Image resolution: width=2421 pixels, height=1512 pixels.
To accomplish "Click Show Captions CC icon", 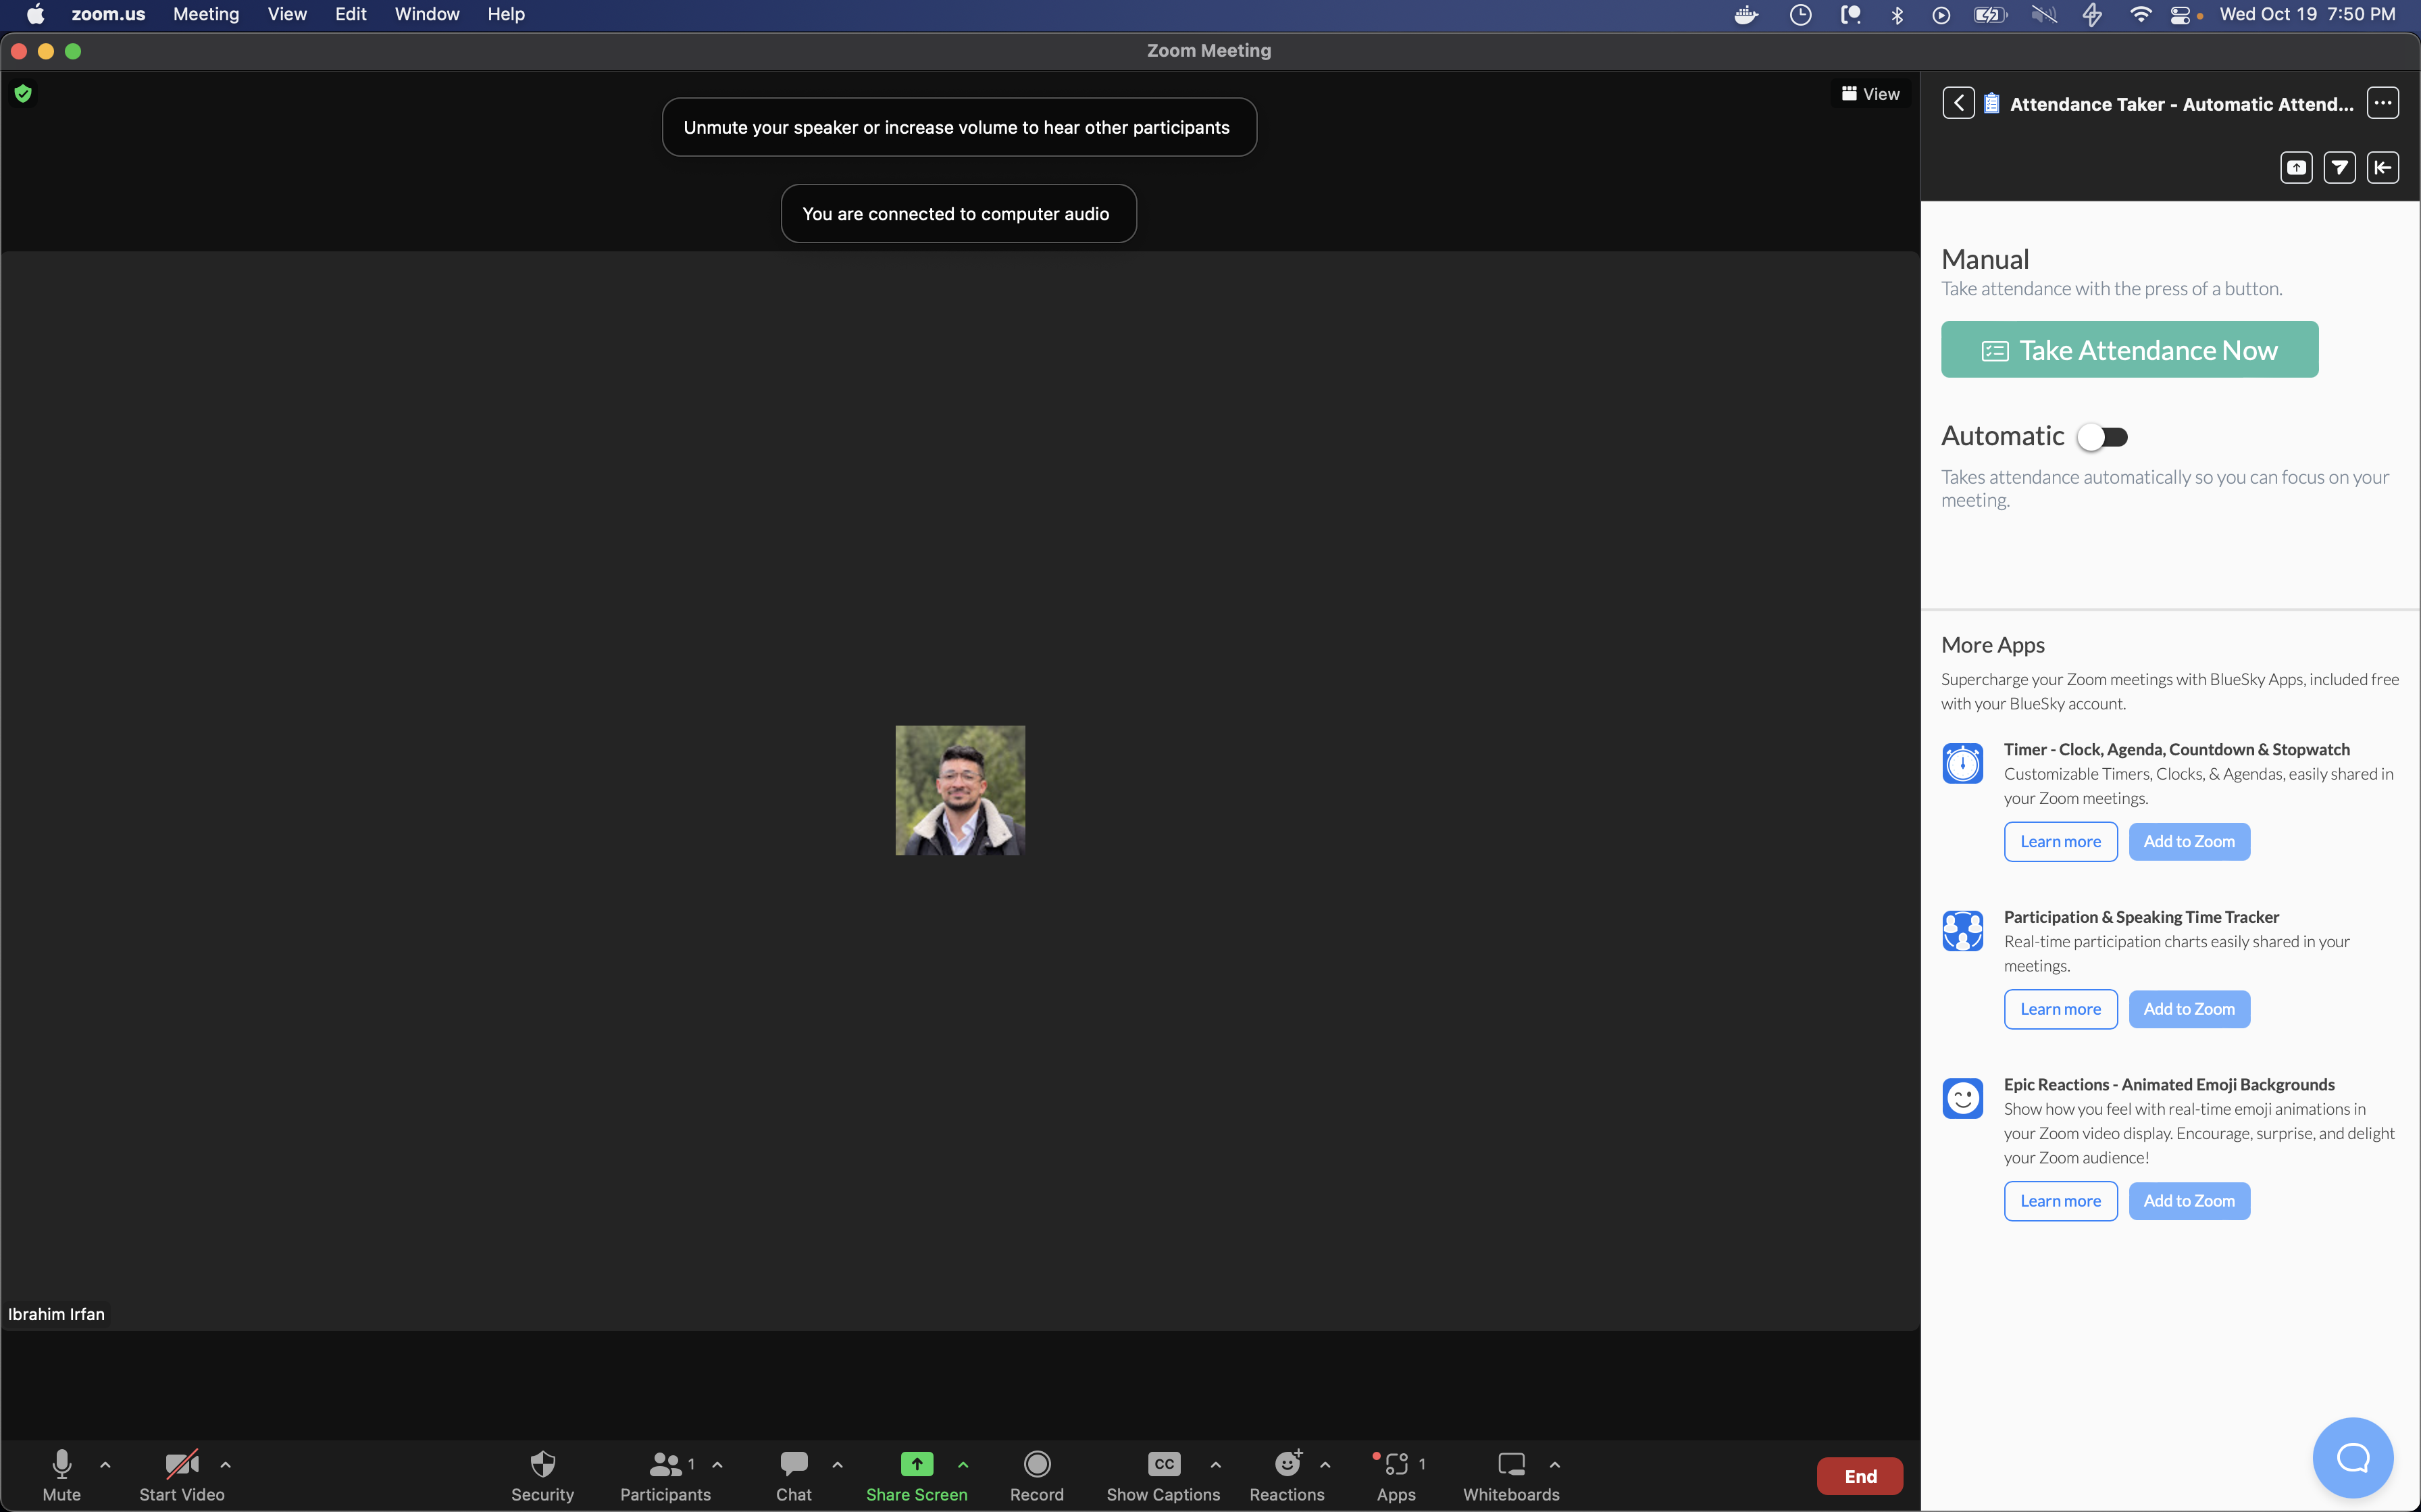I will pyautogui.click(x=1163, y=1464).
